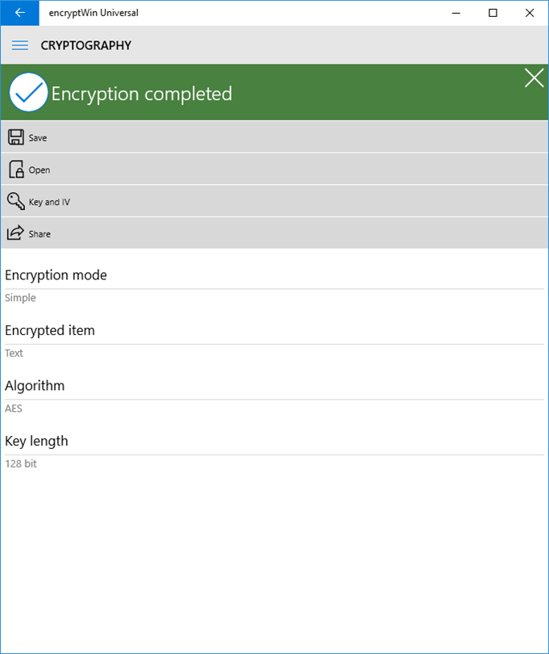The image size is (549, 654).
Task: Dismiss the Encryption completed banner
Action: [x=534, y=78]
